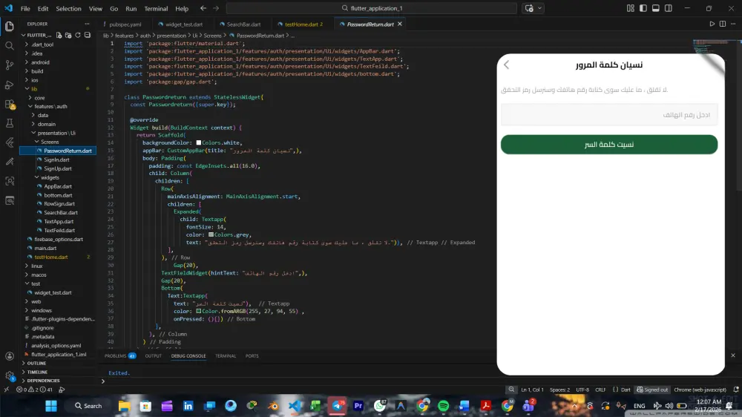Image resolution: width=742 pixels, height=417 pixels.
Task: Open the Customize Layout icon
Action: click(630, 8)
